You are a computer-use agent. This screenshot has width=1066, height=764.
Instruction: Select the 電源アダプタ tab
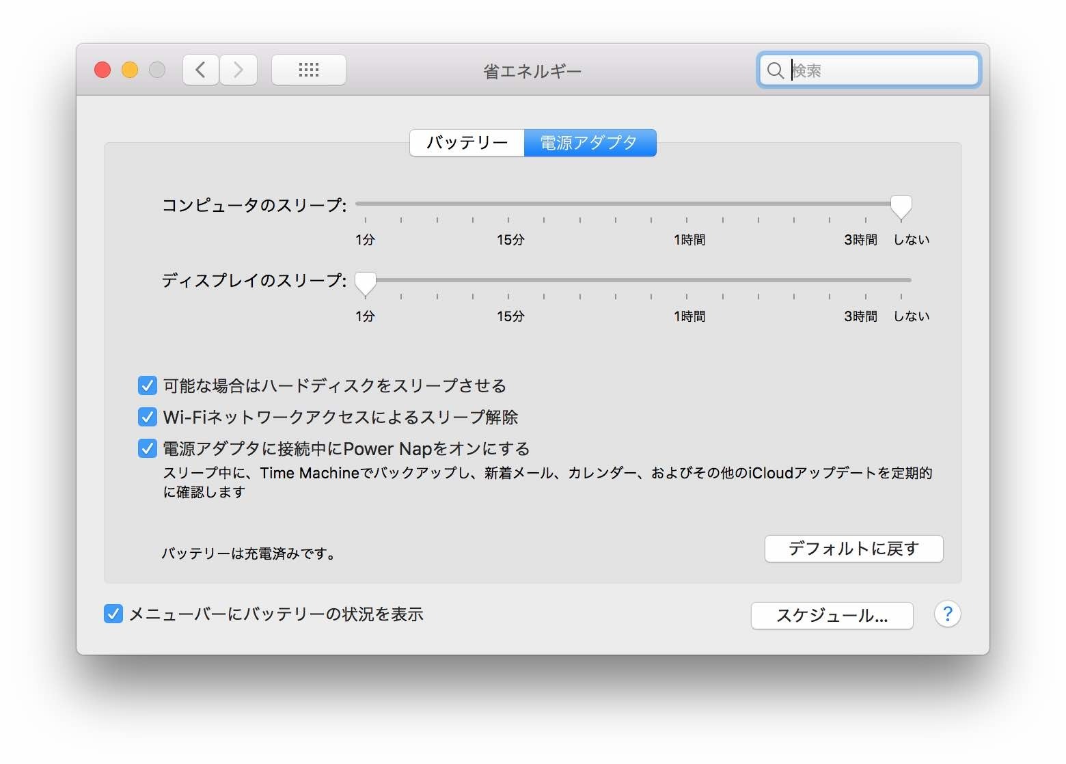tap(590, 143)
